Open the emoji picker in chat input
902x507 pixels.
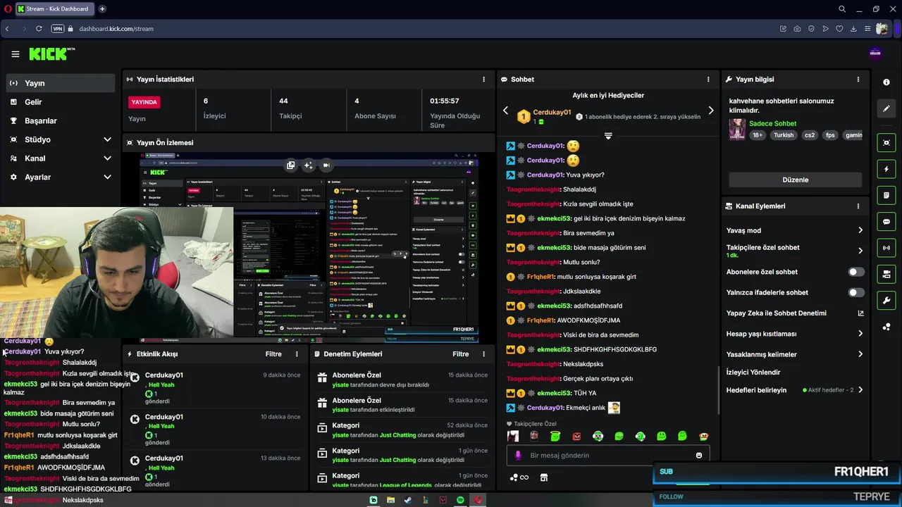699,456
